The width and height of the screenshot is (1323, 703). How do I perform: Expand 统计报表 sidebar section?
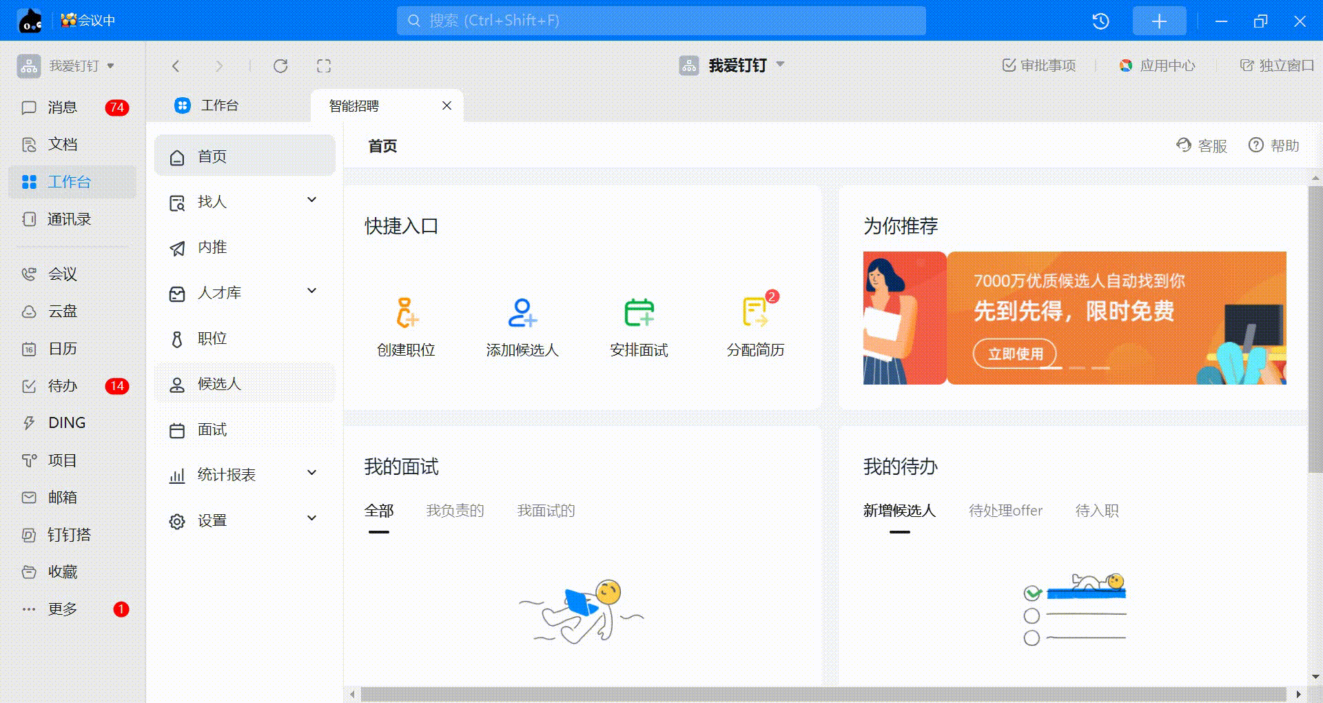click(311, 473)
